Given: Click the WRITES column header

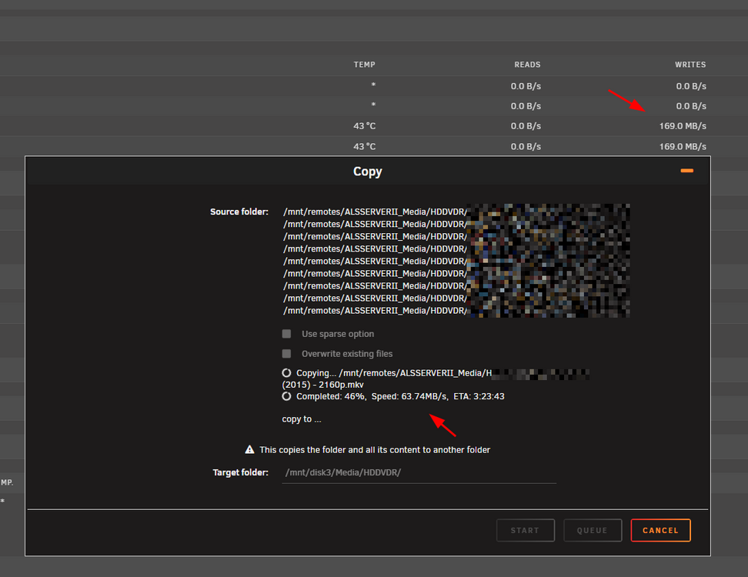Looking at the screenshot, I should (690, 65).
